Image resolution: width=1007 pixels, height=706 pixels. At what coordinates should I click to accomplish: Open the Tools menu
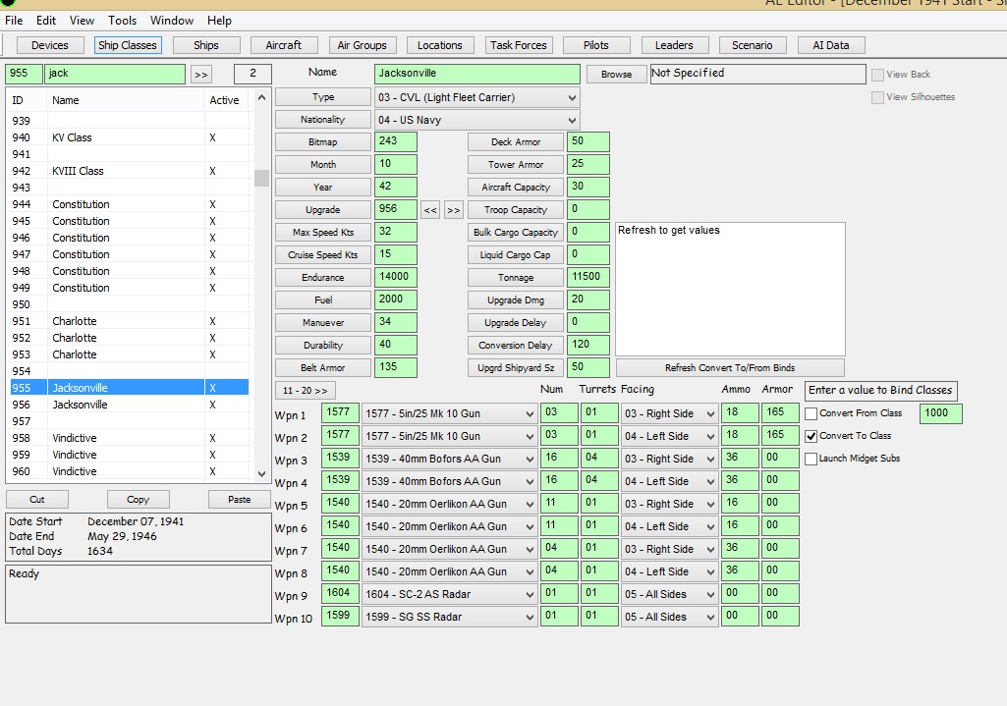coord(122,21)
